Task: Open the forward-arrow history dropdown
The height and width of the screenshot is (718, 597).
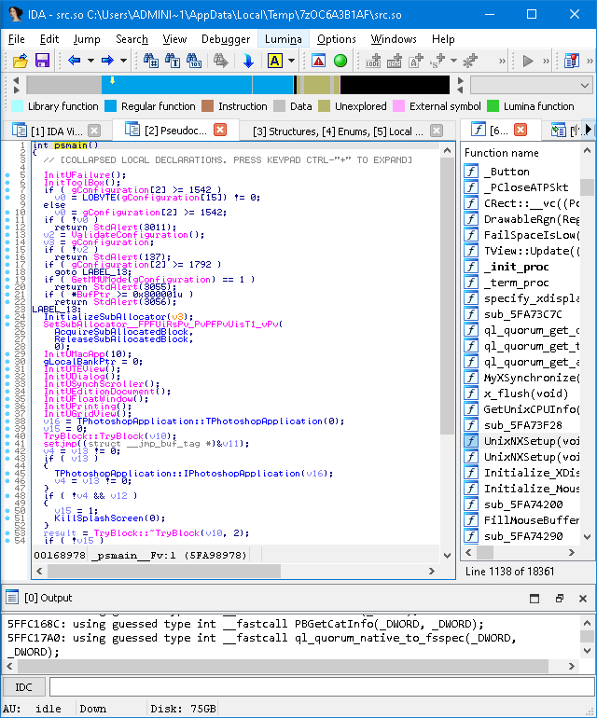Action: coord(123,61)
